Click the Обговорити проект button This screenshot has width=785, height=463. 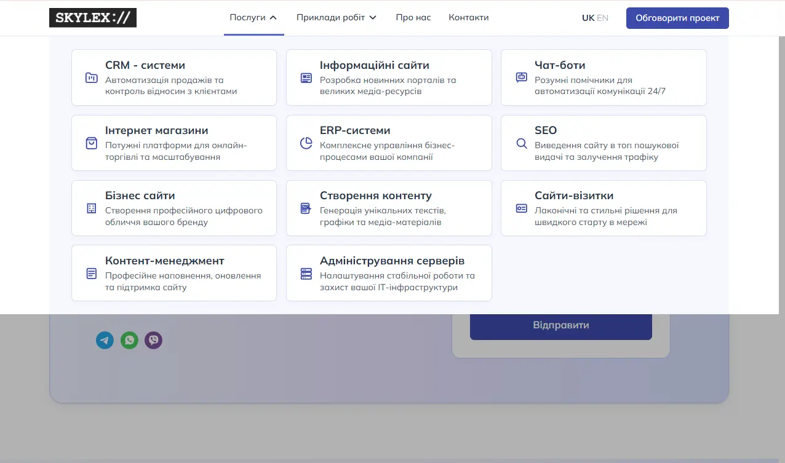point(677,18)
